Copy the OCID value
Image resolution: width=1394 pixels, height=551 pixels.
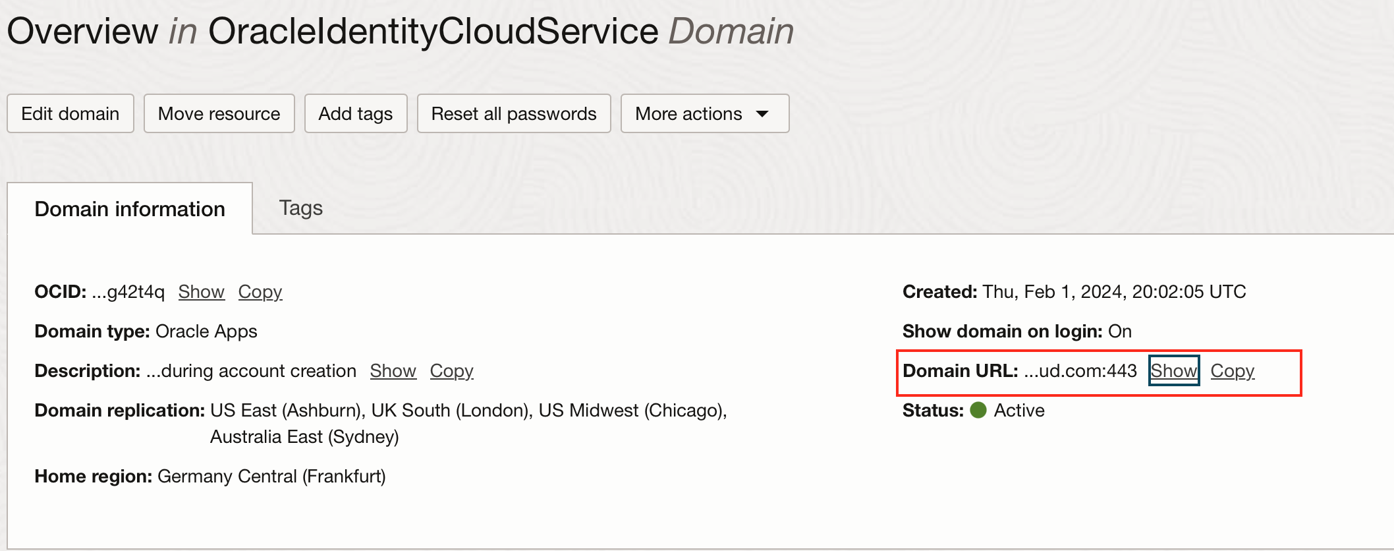pos(260,291)
